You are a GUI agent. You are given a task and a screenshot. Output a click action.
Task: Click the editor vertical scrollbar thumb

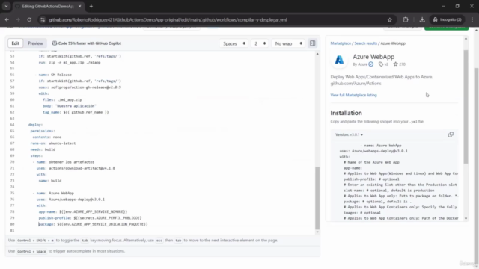pyautogui.click(x=317, y=198)
